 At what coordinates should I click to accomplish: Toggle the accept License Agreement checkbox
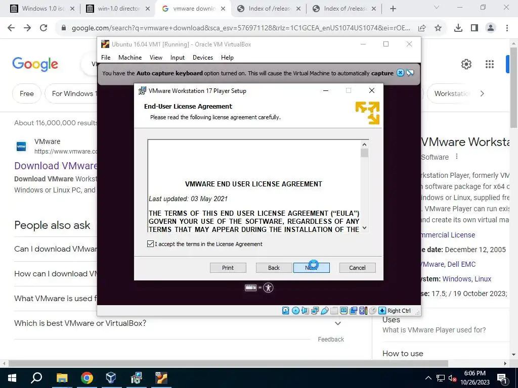[150, 244]
